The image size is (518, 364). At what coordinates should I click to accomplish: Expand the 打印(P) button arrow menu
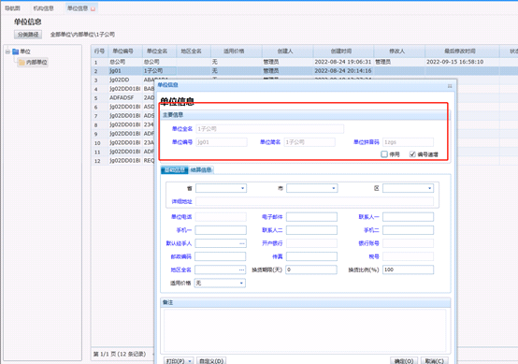[190, 361]
